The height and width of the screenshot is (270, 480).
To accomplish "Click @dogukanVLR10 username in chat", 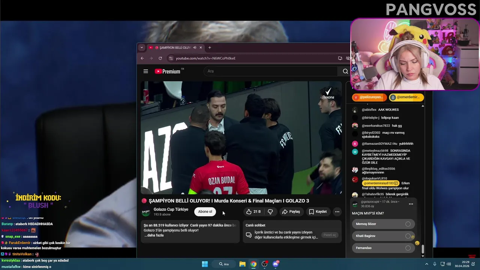I will click(374, 178).
